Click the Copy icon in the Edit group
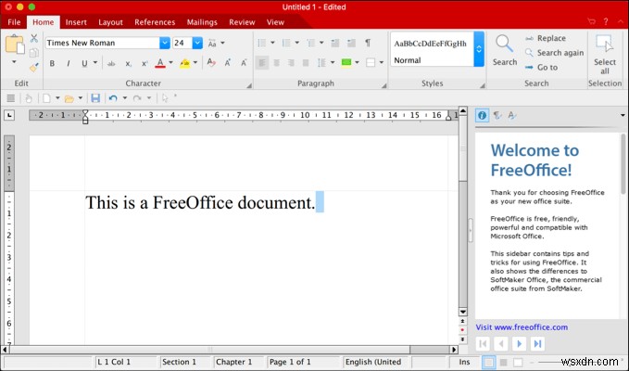629x371 pixels. pos(34,53)
